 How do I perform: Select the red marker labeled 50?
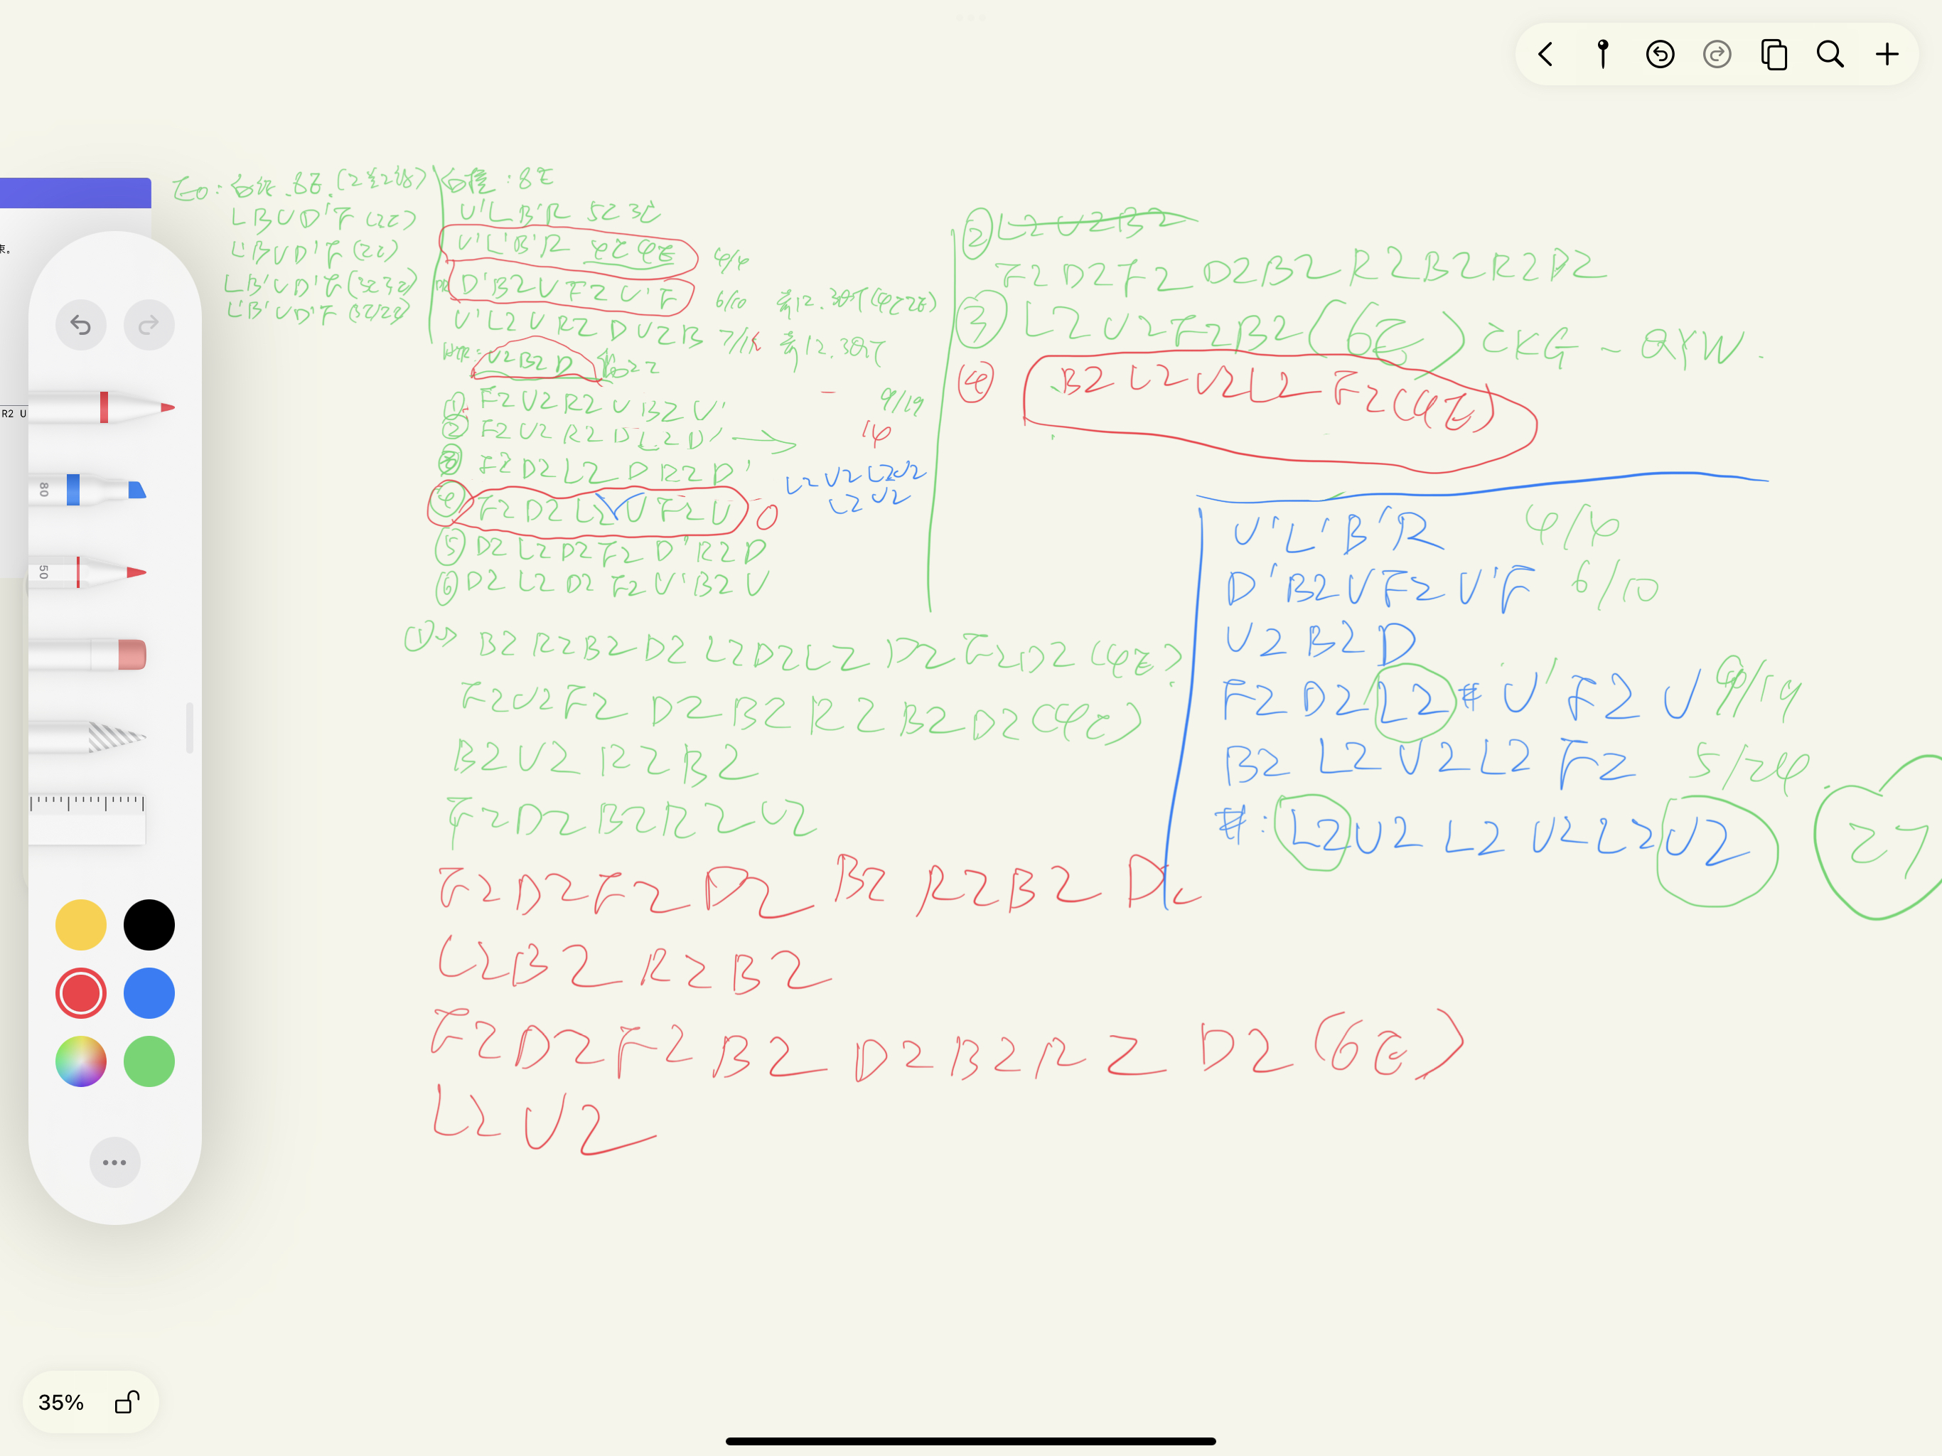[88, 572]
